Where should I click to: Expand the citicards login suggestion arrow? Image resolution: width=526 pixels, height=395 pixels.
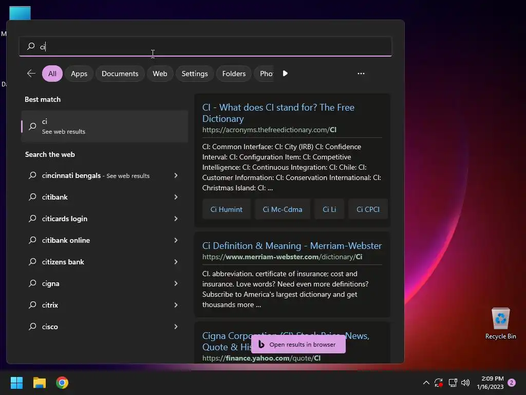click(176, 219)
